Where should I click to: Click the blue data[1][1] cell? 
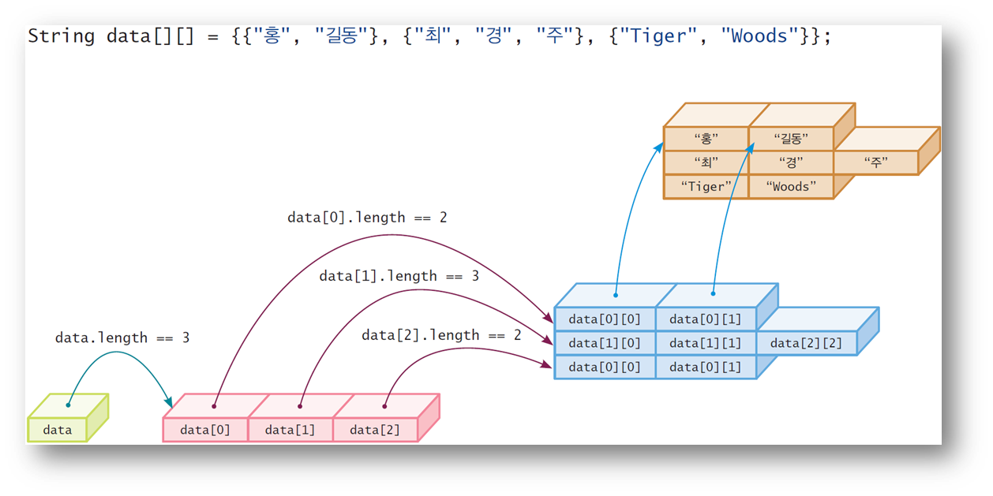(x=706, y=342)
